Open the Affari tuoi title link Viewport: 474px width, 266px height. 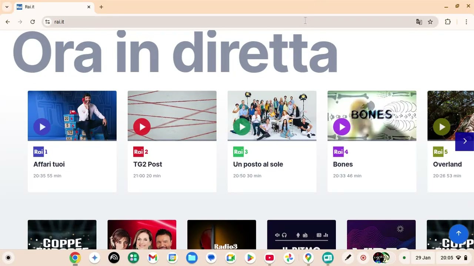(x=49, y=164)
